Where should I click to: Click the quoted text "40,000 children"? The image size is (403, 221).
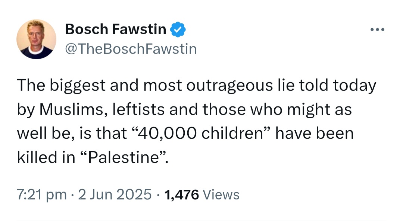coord(201,133)
